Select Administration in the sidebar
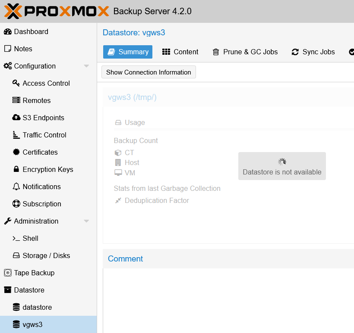The image size is (354, 333). coord(48,221)
